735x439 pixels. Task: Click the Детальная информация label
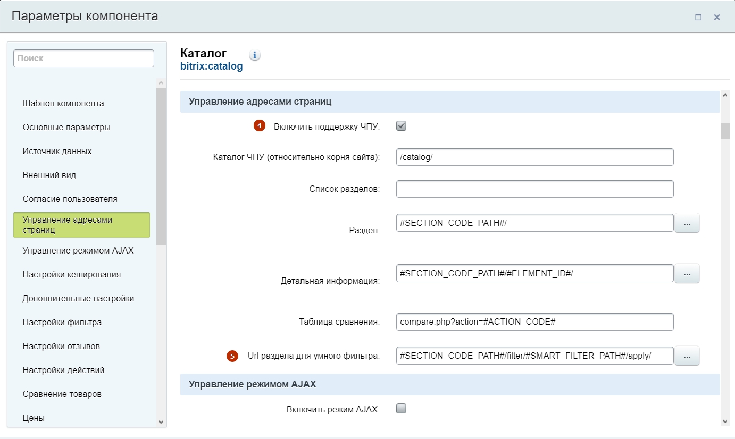coord(330,281)
